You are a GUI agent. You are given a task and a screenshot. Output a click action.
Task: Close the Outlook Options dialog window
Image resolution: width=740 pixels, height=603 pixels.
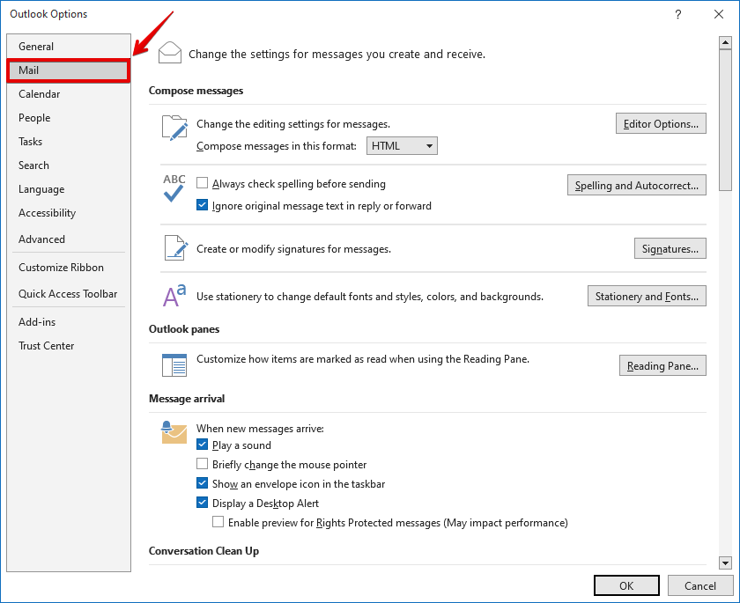coord(718,14)
